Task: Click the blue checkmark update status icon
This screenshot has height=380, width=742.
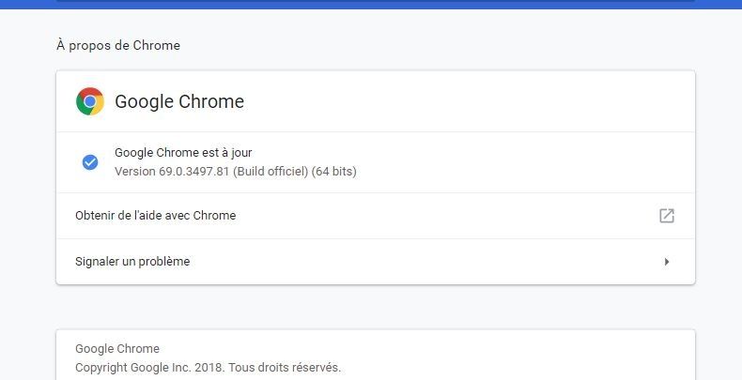Action: (x=90, y=162)
